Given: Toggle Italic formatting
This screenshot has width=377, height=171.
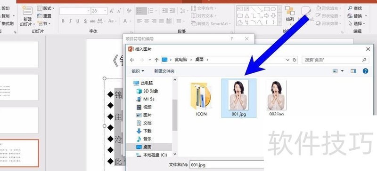Looking at the screenshot, I should coord(70,21).
